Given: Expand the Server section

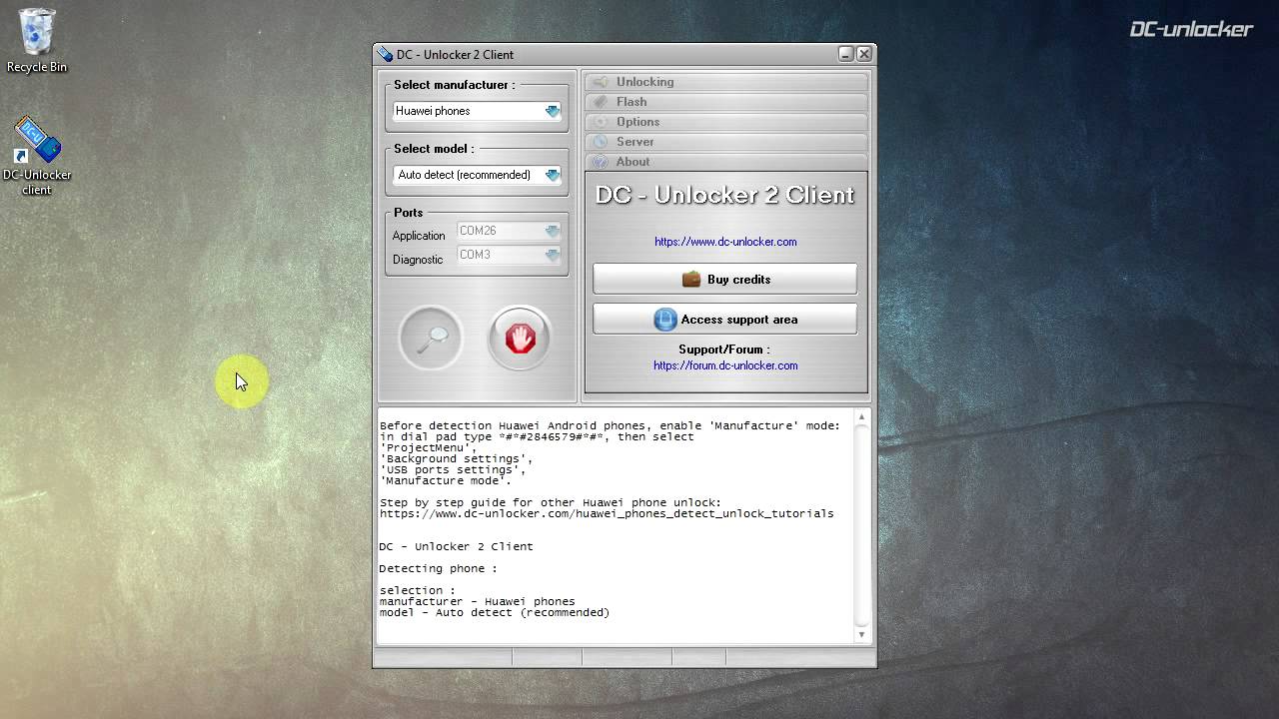Looking at the screenshot, I should click(x=726, y=142).
